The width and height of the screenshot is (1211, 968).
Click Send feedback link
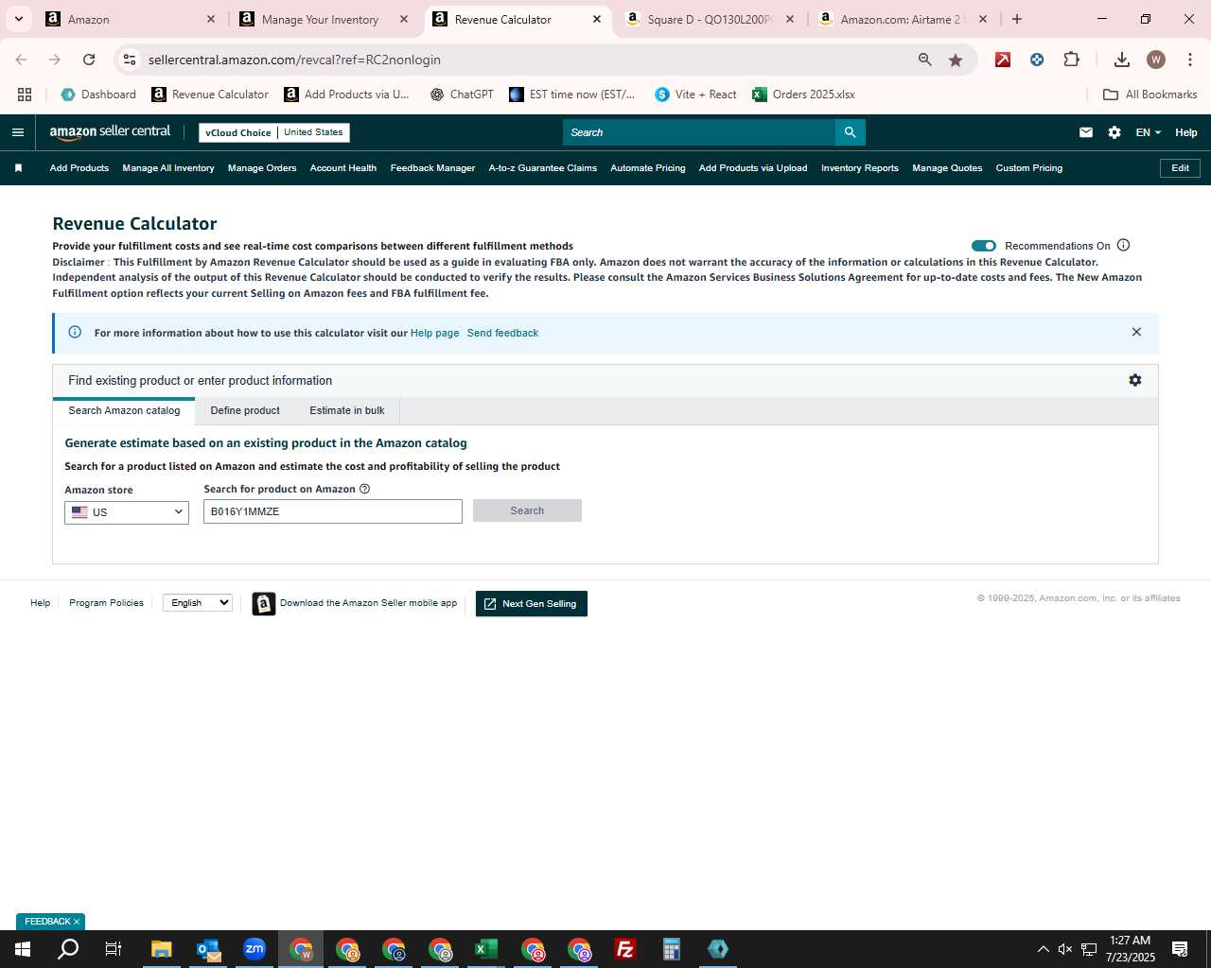[x=502, y=333]
